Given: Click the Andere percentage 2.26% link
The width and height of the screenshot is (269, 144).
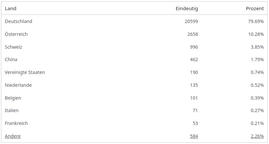Looking at the screenshot, I should (x=257, y=136).
